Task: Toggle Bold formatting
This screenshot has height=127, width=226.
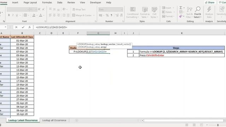Action: (x=9, y=15)
